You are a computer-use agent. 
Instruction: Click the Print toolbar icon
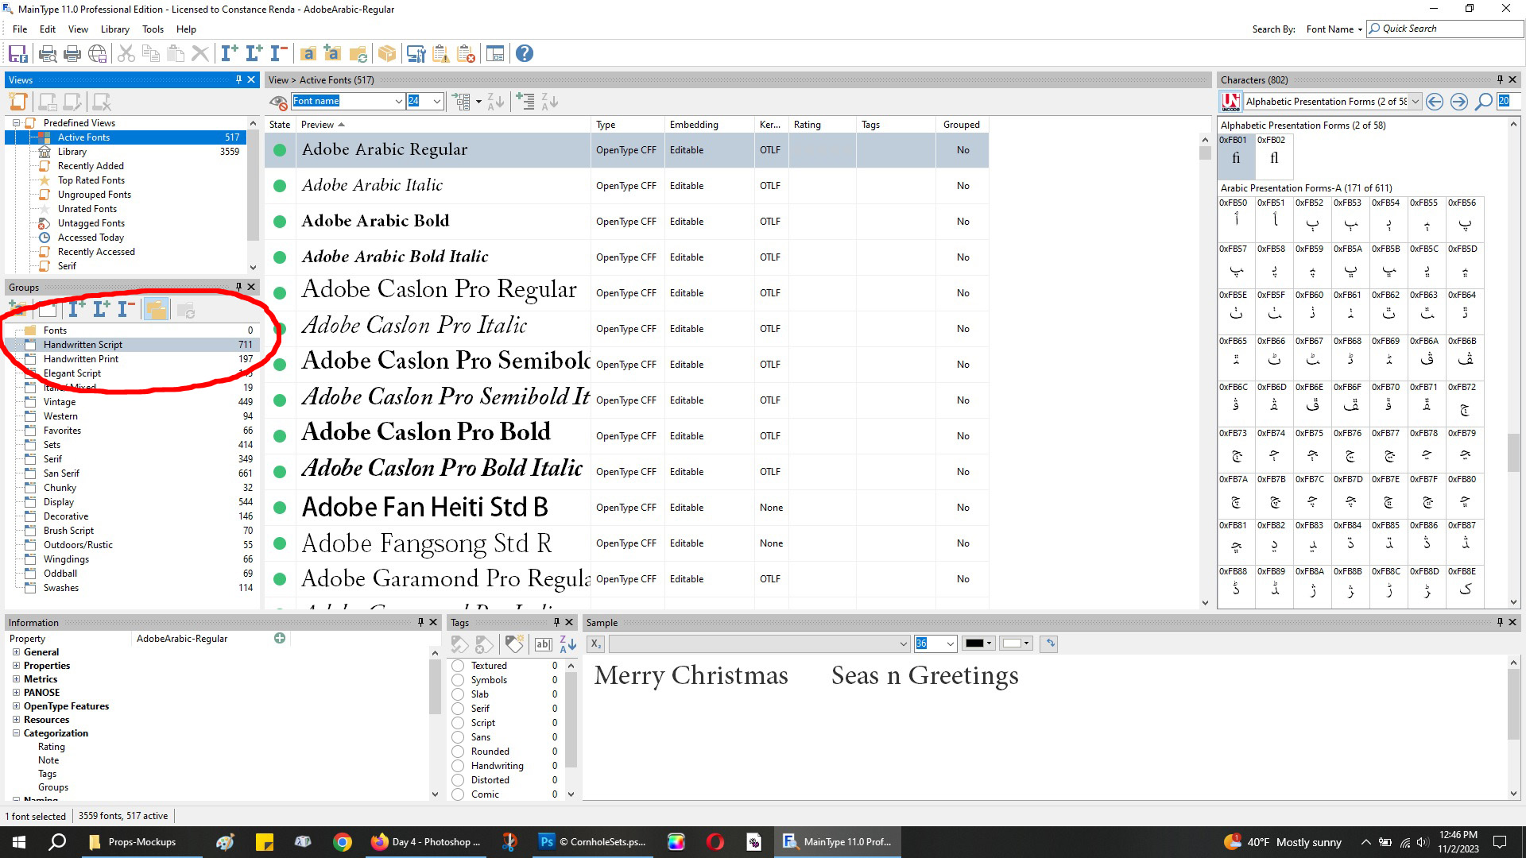point(72,54)
